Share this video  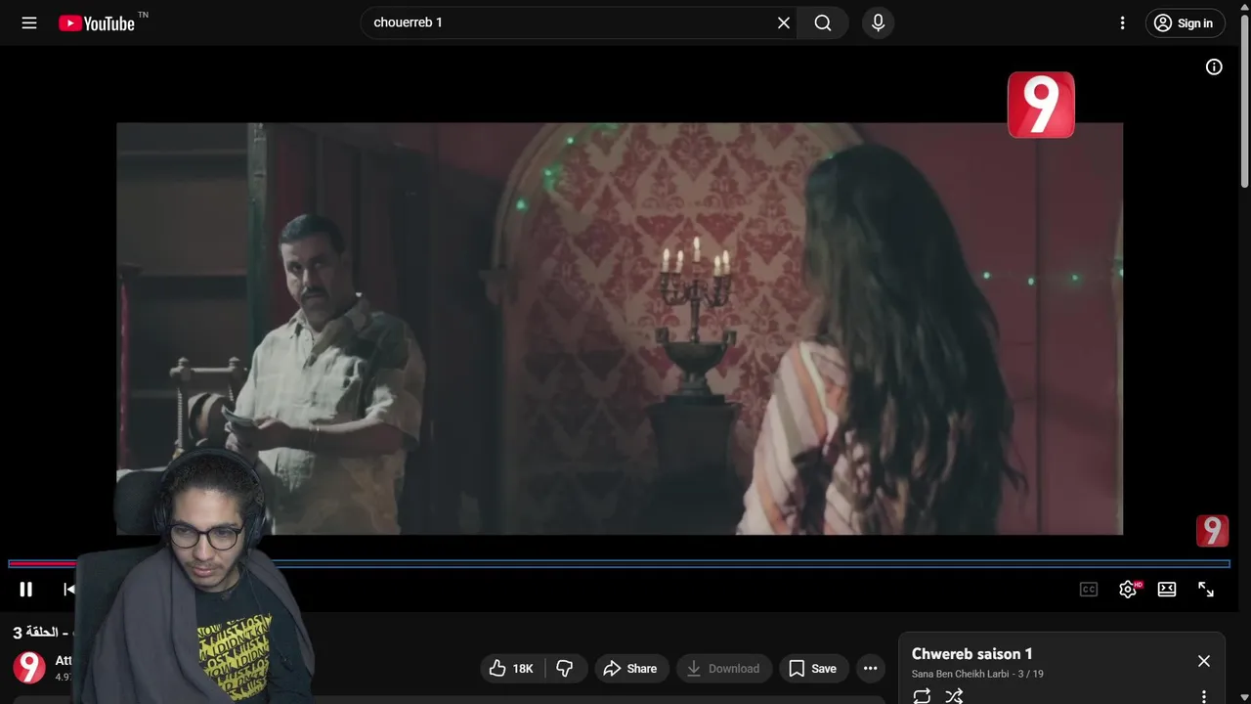pos(631,669)
